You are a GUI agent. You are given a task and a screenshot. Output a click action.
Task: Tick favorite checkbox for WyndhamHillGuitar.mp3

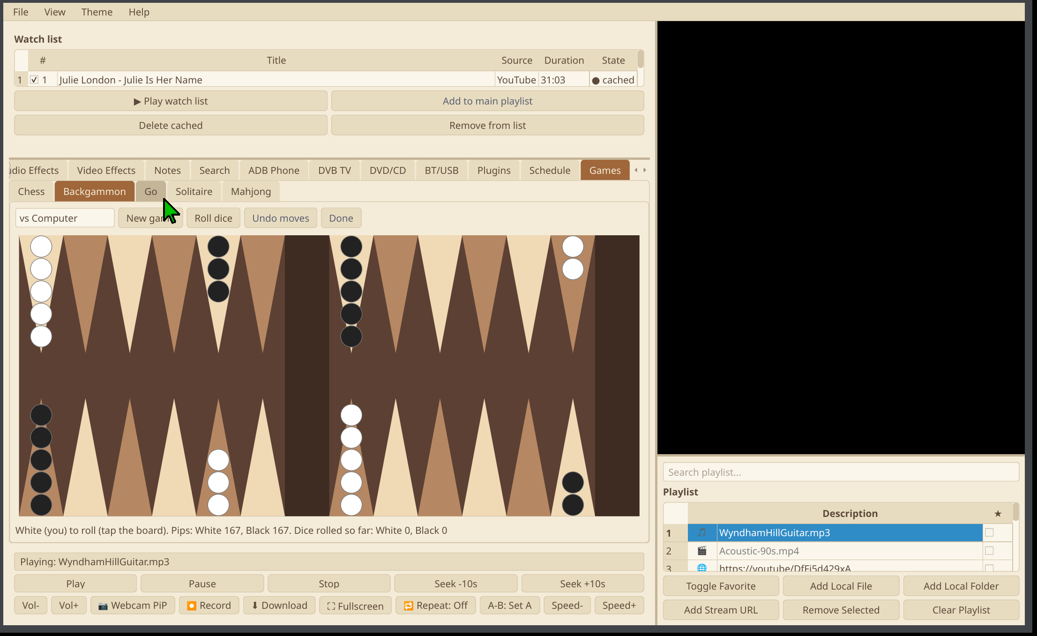click(x=989, y=532)
